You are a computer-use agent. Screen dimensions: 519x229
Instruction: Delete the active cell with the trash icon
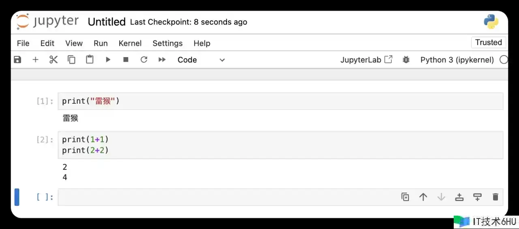click(495, 197)
